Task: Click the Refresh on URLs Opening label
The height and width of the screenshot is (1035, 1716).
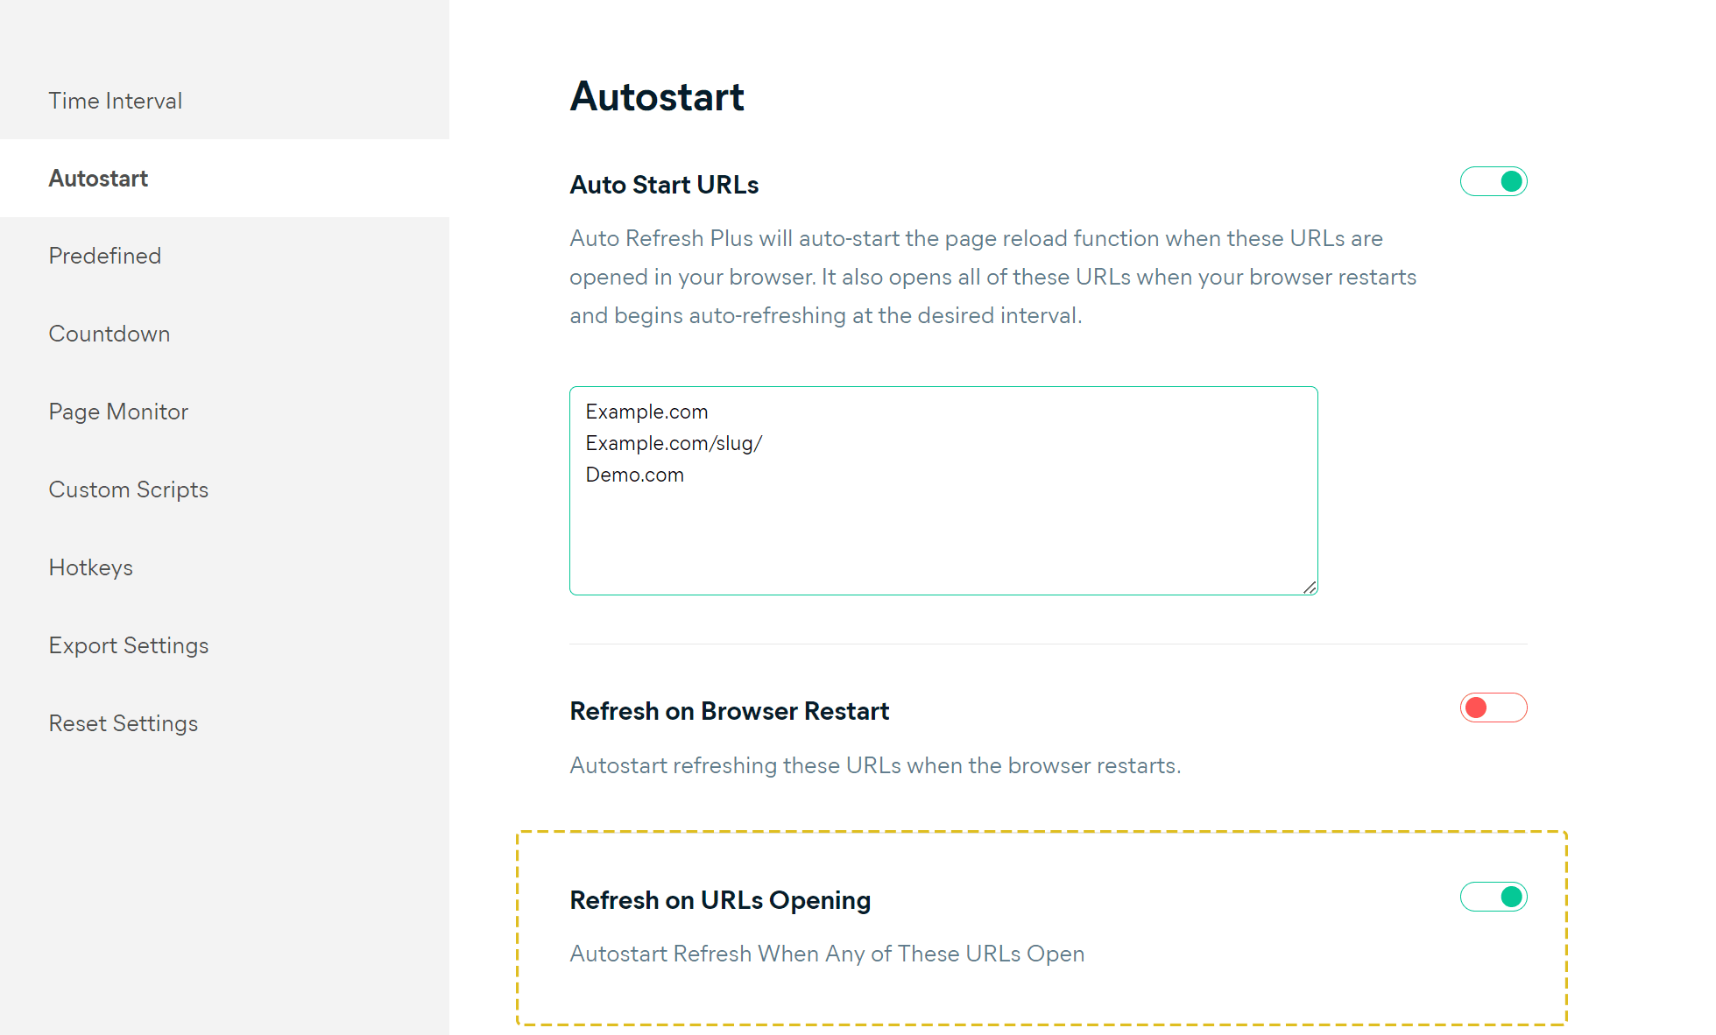Action: pyautogui.click(x=720, y=900)
